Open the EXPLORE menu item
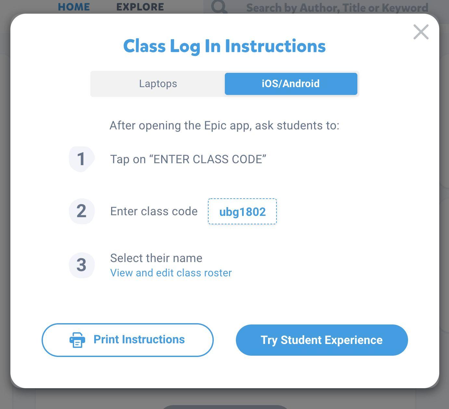 pos(140,7)
